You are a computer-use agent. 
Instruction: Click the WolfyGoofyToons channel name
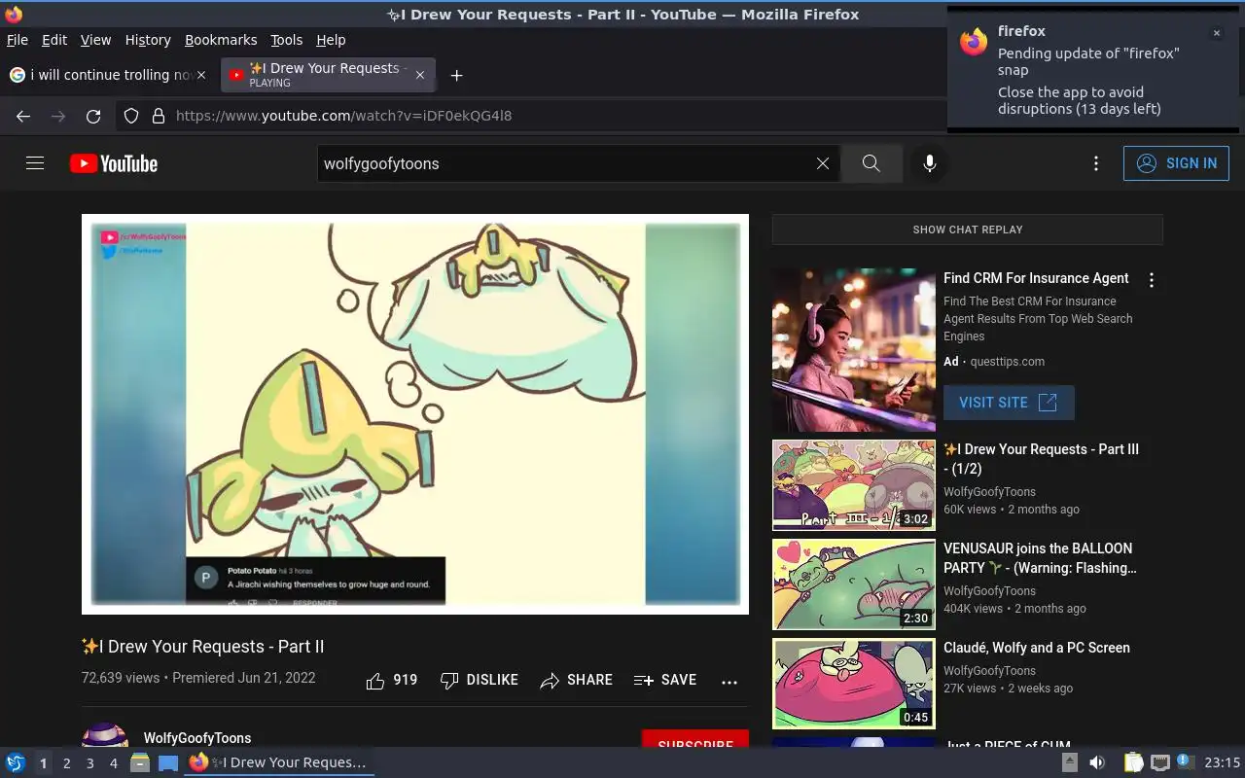[x=197, y=738]
